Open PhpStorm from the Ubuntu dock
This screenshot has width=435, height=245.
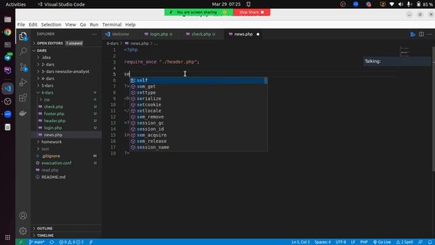point(7,70)
